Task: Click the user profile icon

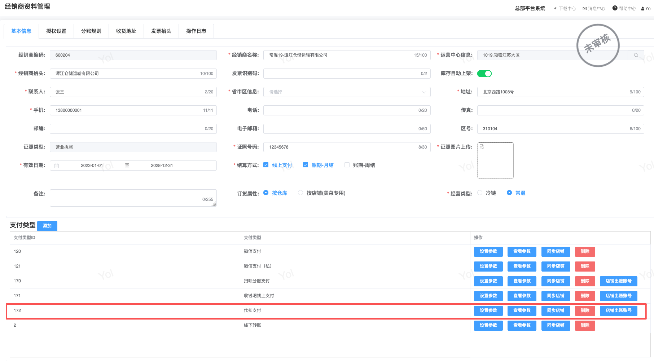Action: [643, 9]
